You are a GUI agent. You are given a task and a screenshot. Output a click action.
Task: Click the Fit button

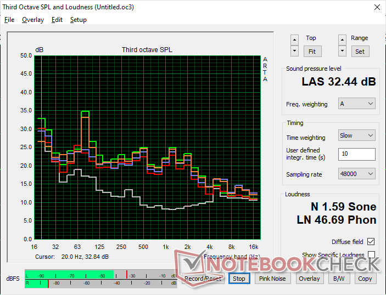(311, 51)
